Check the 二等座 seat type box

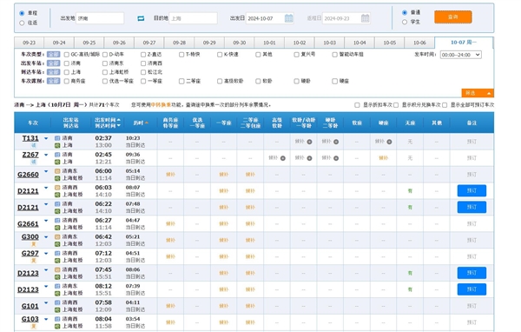tap(181, 81)
